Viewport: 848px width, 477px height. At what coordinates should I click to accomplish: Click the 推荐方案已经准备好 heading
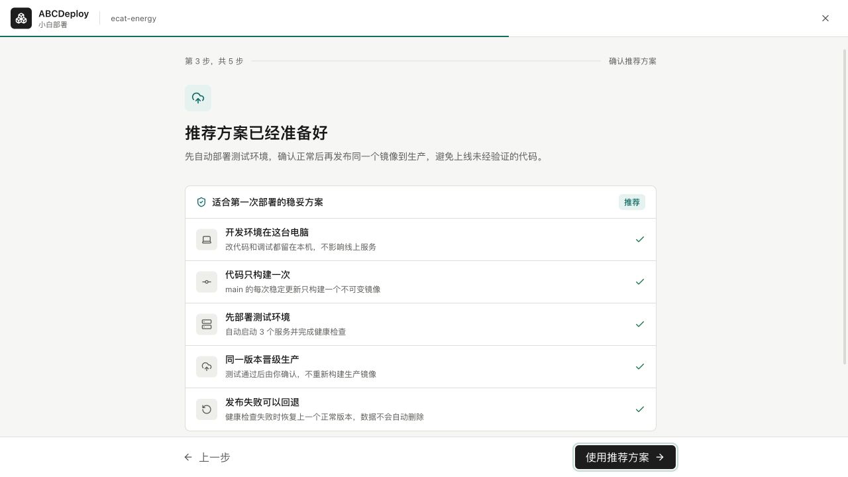[256, 132]
